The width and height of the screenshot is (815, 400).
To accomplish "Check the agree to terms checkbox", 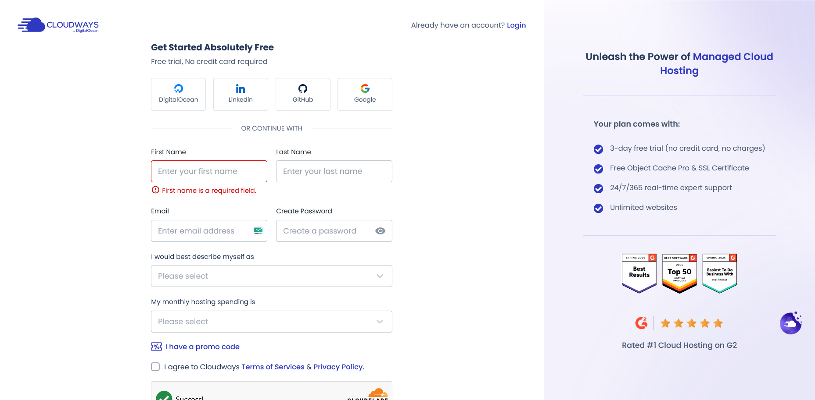I will point(155,367).
